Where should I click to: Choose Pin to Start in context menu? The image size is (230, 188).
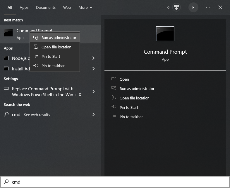(x=55, y=56)
